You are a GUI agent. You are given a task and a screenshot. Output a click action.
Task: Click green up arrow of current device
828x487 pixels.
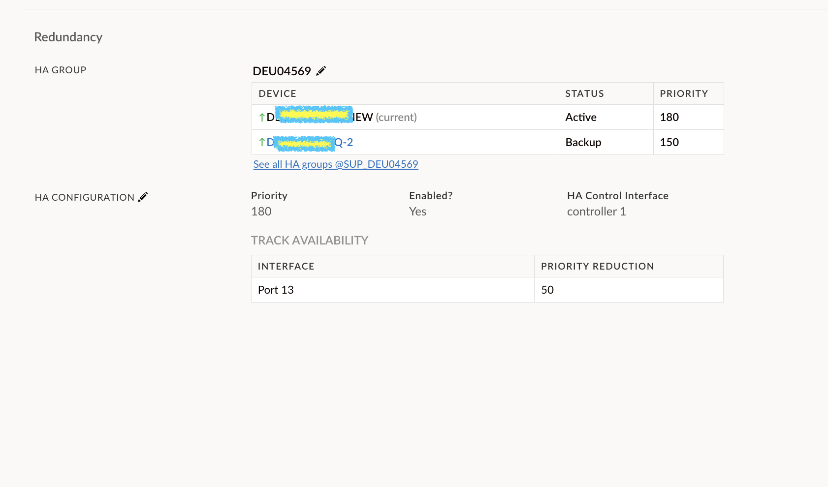(x=262, y=118)
